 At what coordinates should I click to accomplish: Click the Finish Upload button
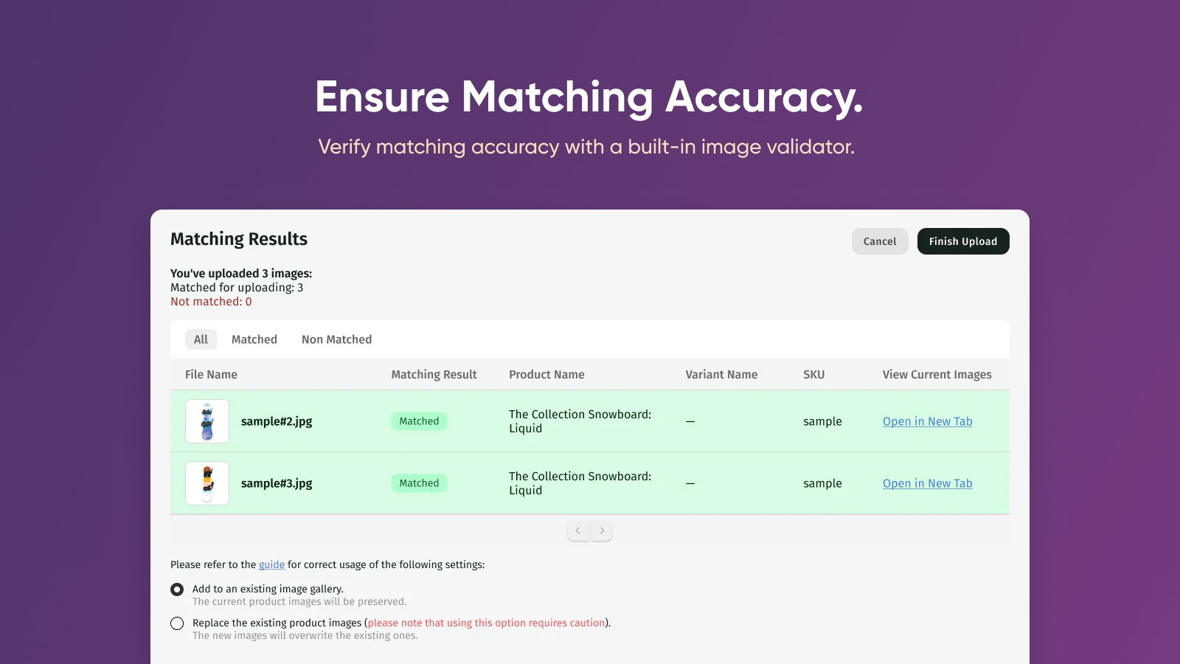click(x=963, y=241)
